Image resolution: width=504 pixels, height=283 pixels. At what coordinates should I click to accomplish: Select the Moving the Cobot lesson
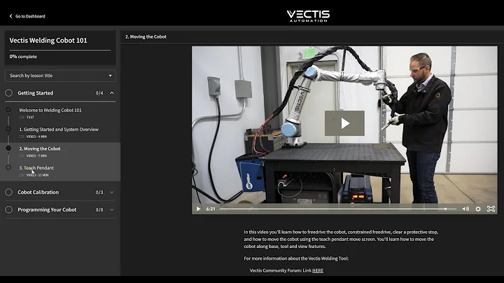coord(39,149)
